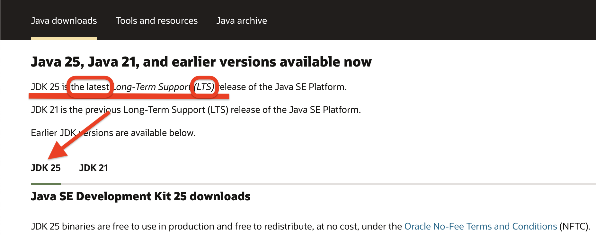The image size is (596, 235).
Task: Click the green indicator bar under JDK 25
Action: click(x=46, y=184)
